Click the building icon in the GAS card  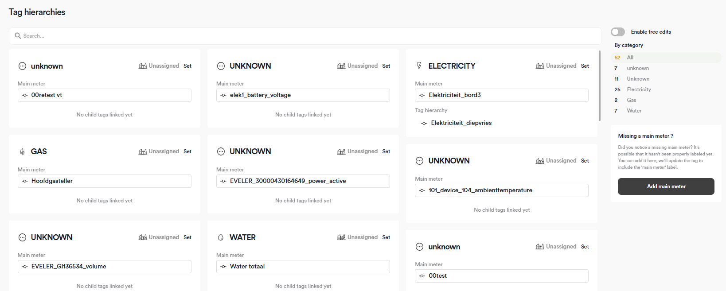point(143,151)
